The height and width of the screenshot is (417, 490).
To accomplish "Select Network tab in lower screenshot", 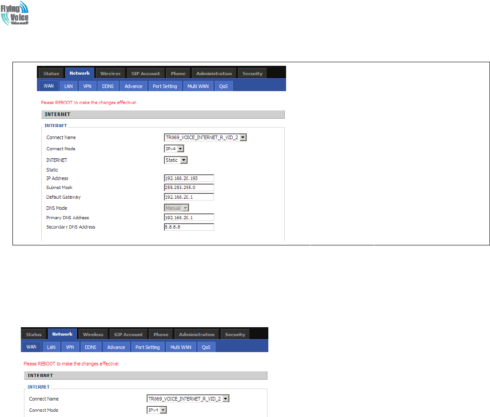I will coord(63,334).
